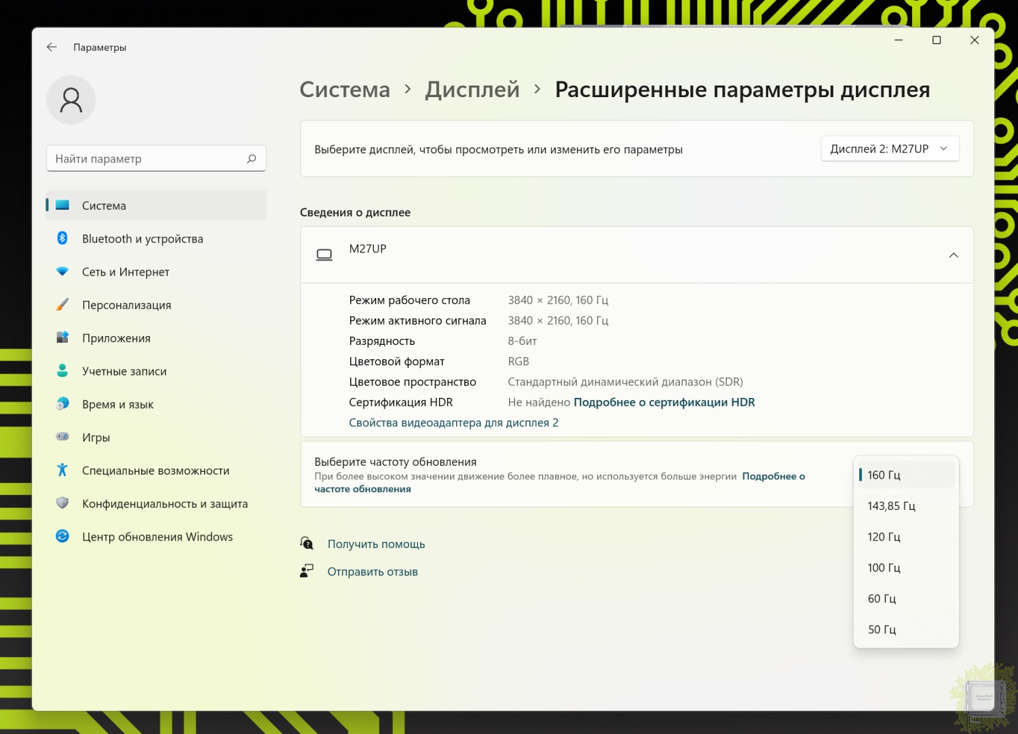This screenshot has height=734, width=1018.
Task: Open Свойства видеоадаптера для дисплея 2 link
Action: [453, 423]
